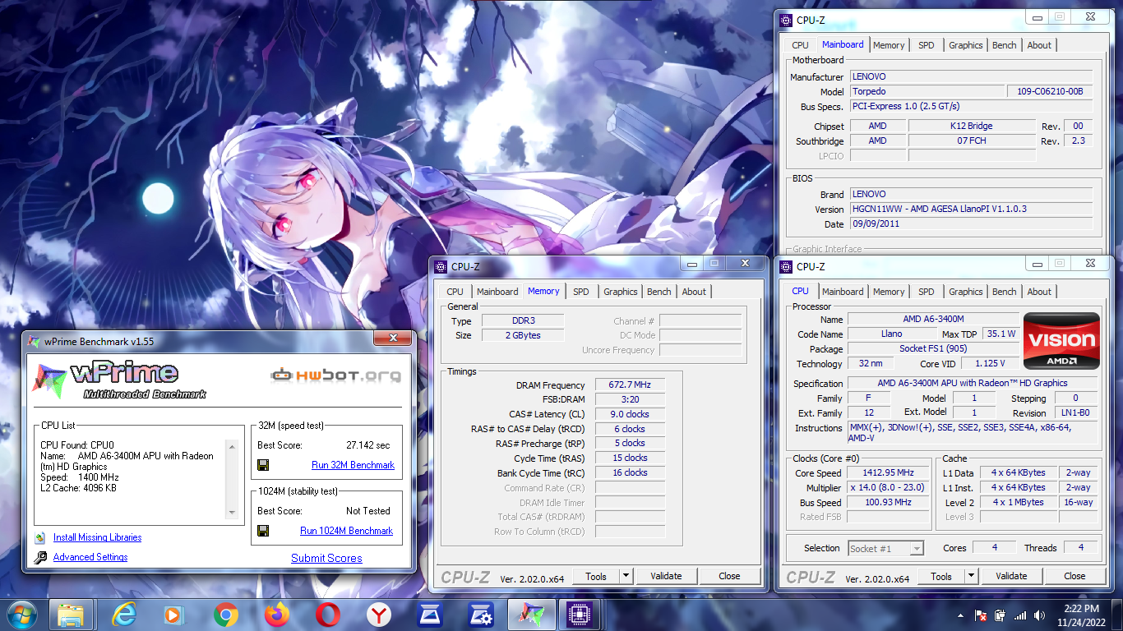Select the Graphics tab in the CPU-Z Mainboard window
This screenshot has width=1123, height=631.
tap(966, 45)
